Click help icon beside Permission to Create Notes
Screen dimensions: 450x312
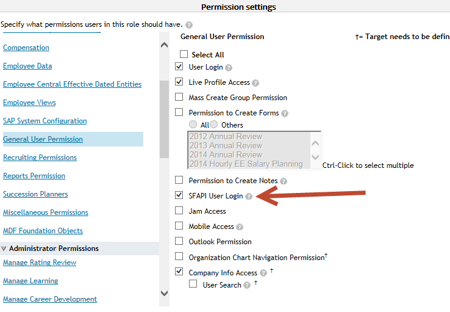pos(284,181)
